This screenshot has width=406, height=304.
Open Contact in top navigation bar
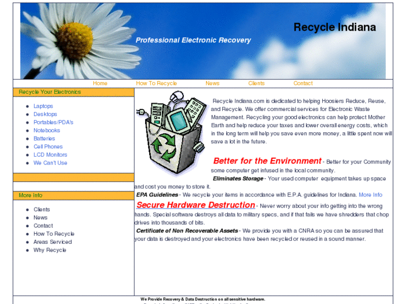tap(303, 83)
